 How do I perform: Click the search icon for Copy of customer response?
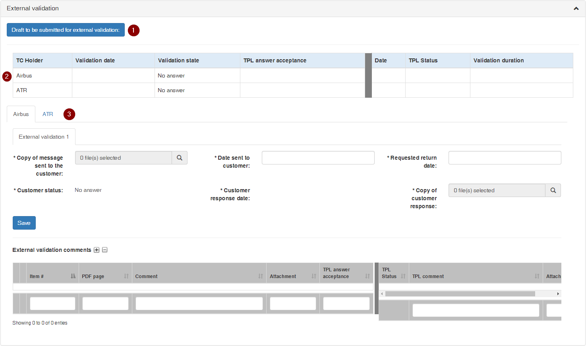click(553, 190)
